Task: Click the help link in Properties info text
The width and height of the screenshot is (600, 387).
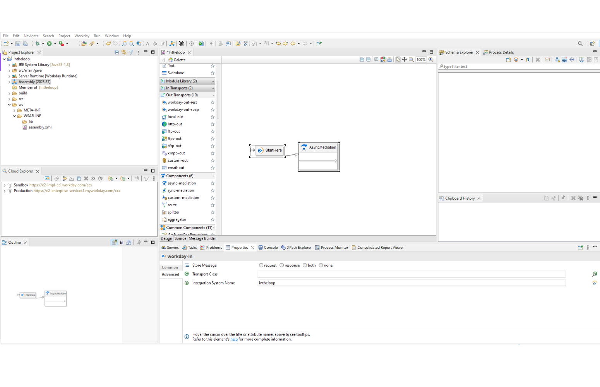Action: (234, 339)
